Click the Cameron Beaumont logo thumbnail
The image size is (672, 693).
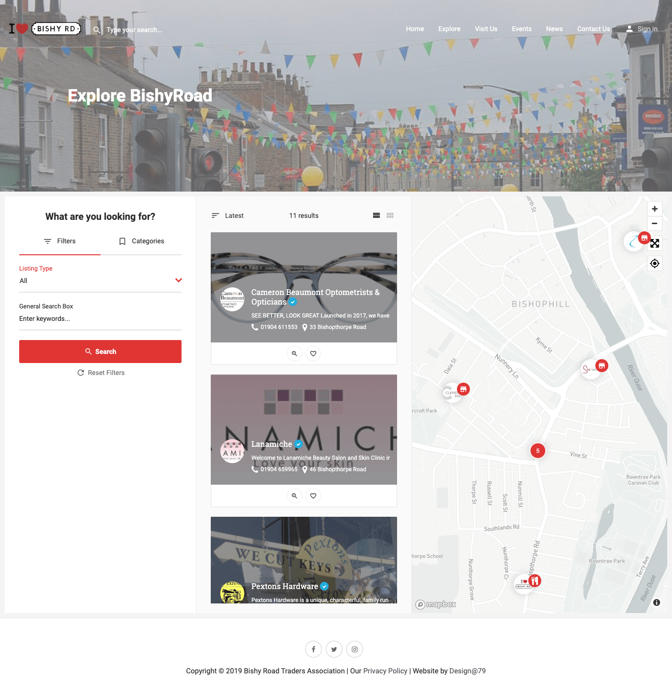232,299
